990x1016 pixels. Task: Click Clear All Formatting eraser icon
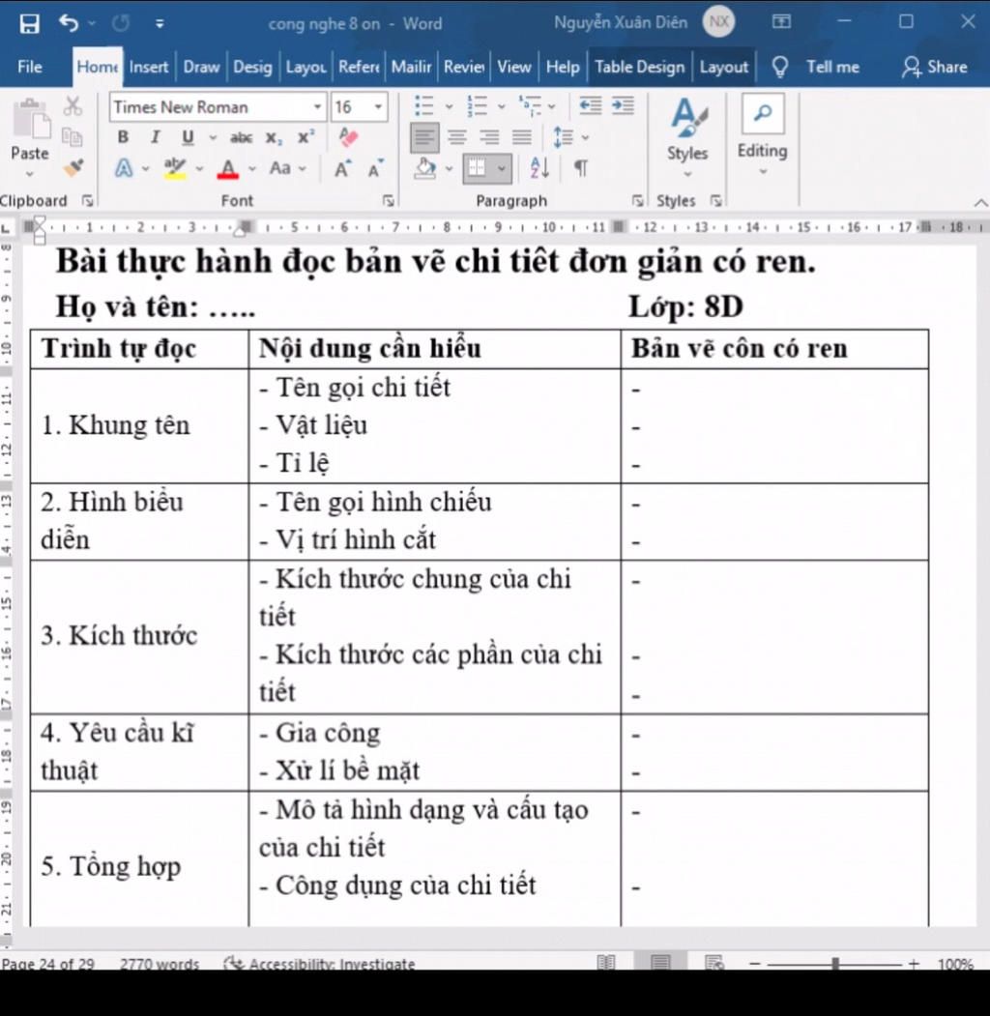pos(349,136)
